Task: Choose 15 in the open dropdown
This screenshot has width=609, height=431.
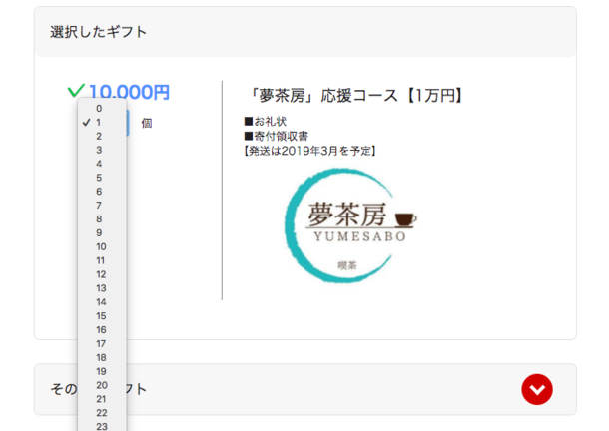Action: [101, 315]
